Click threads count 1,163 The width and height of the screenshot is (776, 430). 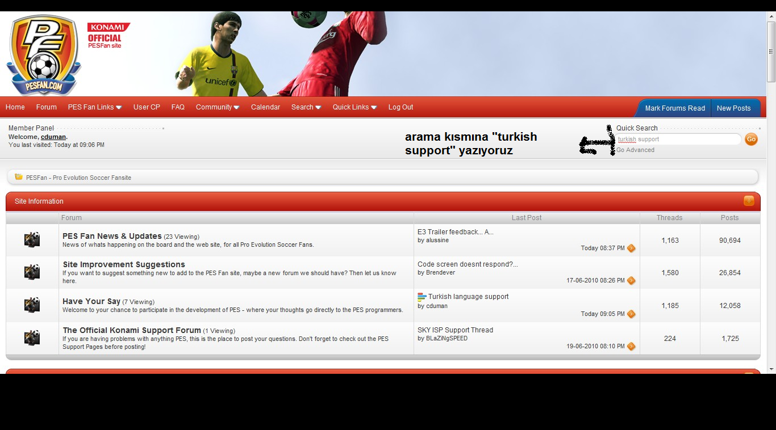pos(670,241)
